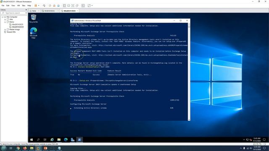Click the Recycle Bin desktop icon

pyautogui.click(x=34, y=18)
